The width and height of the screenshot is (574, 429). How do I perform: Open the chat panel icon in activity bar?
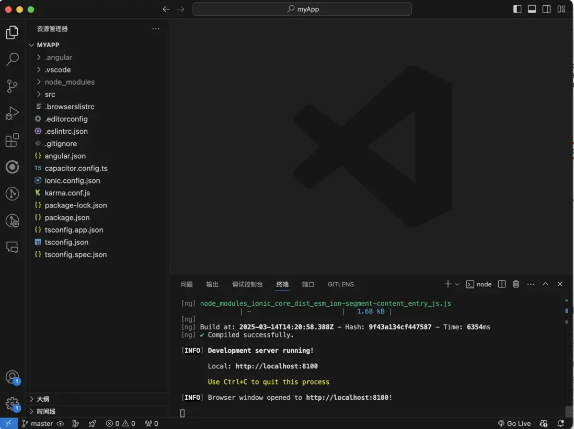point(12,248)
